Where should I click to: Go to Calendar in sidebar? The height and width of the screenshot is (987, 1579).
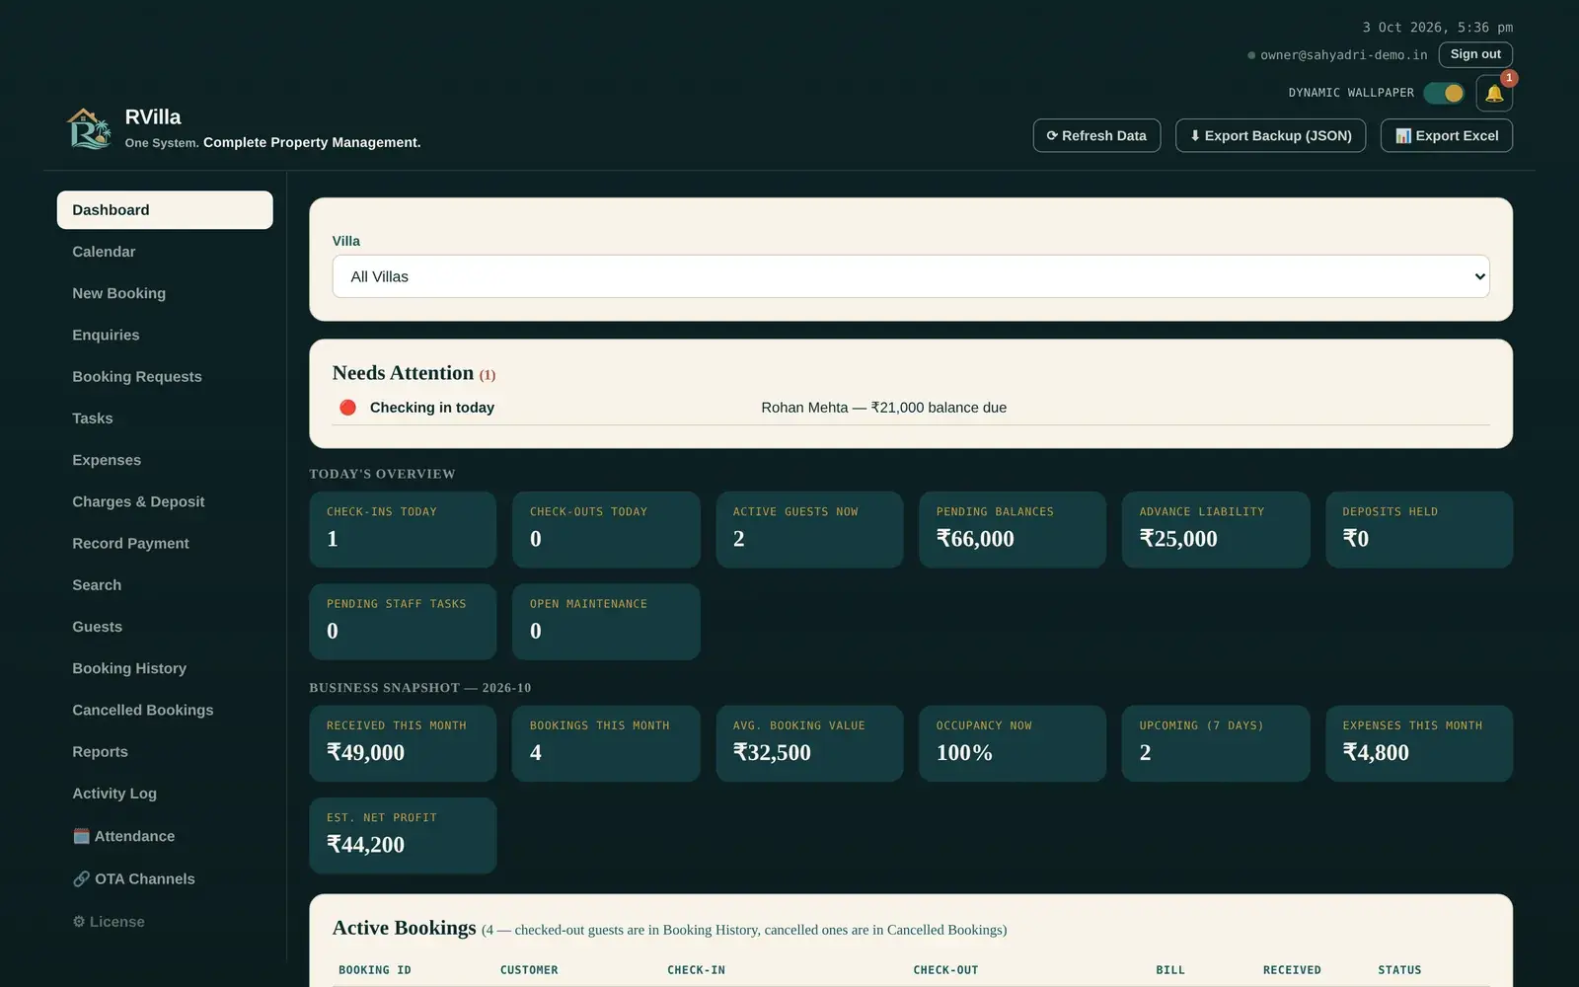coord(165,252)
